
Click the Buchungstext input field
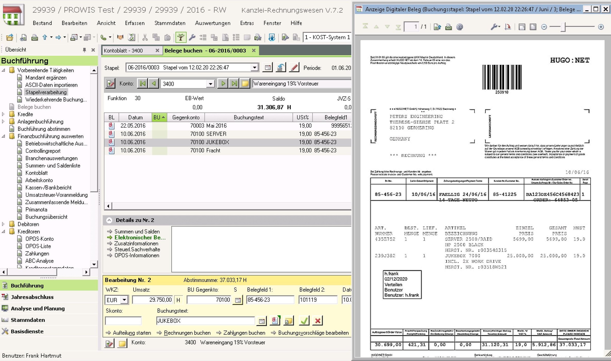coord(205,321)
